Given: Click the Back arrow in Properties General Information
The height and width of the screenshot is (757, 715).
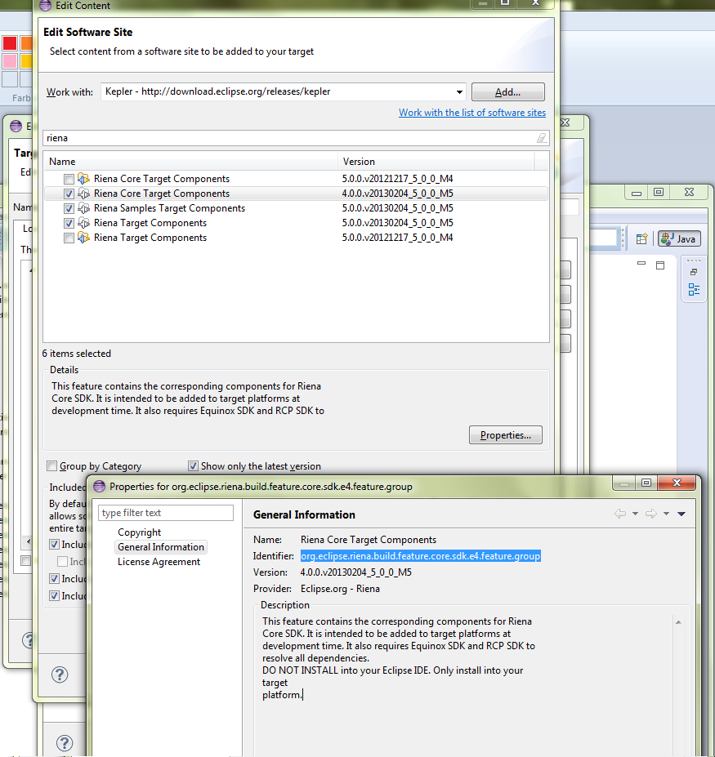Looking at the screenshot, I should tap(620, 514).
